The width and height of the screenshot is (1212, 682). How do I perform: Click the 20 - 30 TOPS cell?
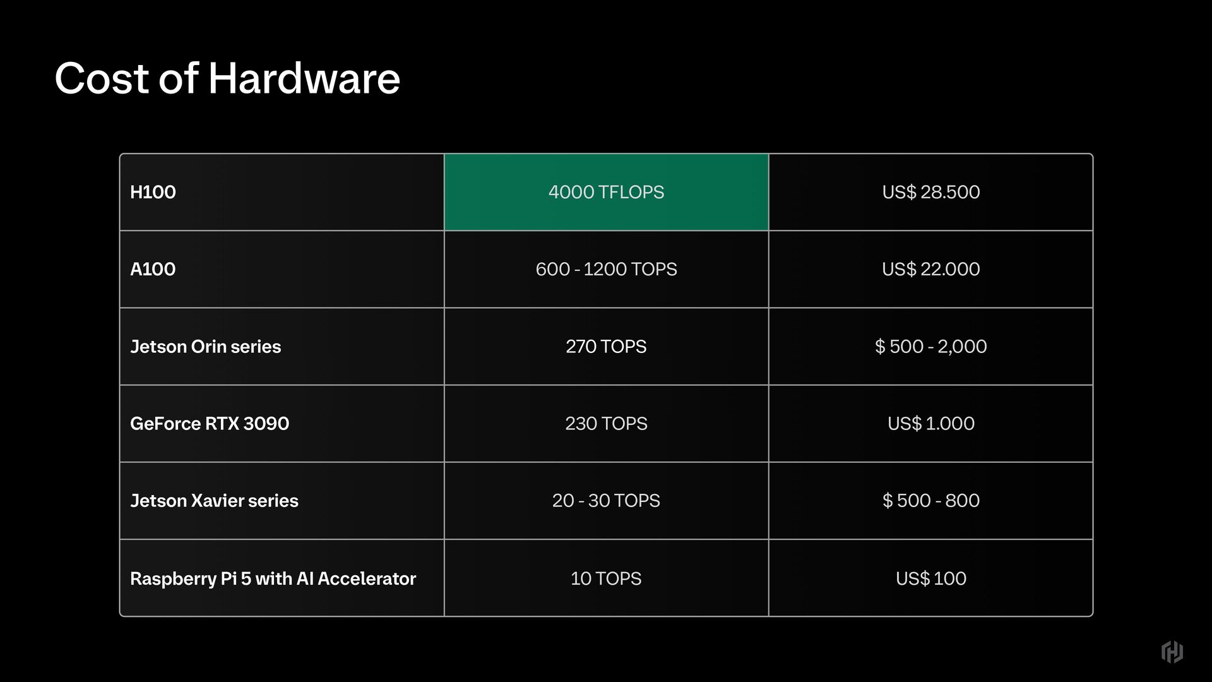tap(606, 501)
